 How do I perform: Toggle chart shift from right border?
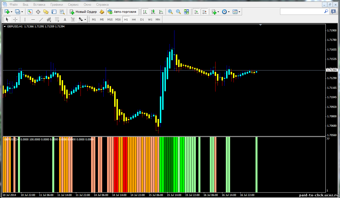tap(204, 12)
